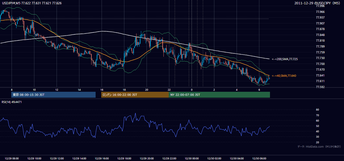
Task: Click price axis value 77.641
Action: coord(320,75)
